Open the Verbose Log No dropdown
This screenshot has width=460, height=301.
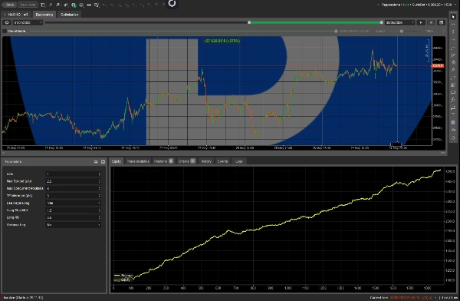[x=74, y=225]
